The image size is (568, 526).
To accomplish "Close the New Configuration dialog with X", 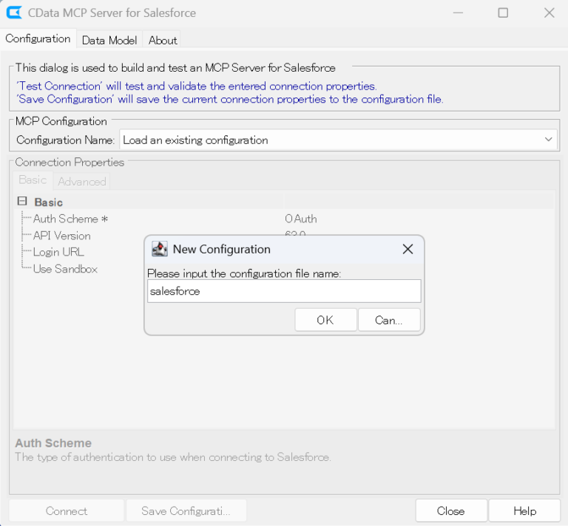I will [x=408, y=249].
